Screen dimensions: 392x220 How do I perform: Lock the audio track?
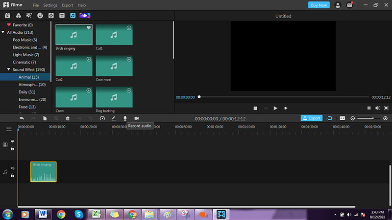click(x=13, y=176)
